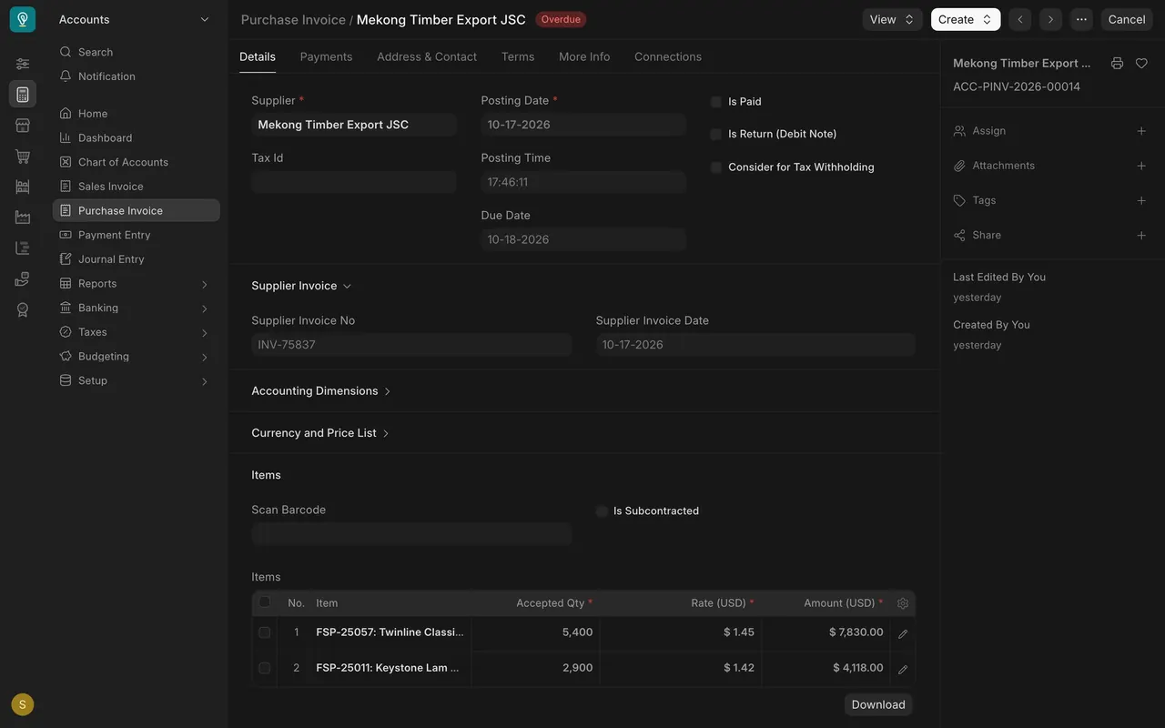Open the quality badge sidebar icon
Viewport: 1165px width, 728px height.
pyautogui.click(x=23, y=310)
